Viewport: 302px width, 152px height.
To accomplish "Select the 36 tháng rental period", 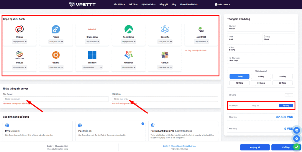I will click(x=283, y=83).
